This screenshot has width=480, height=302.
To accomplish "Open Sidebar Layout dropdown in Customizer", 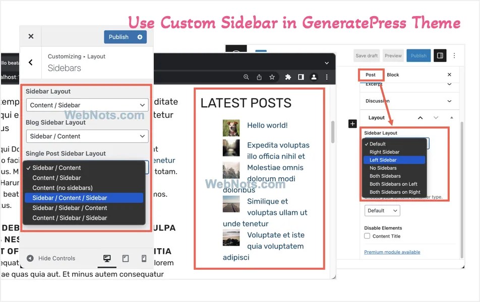I will click(87, 105).
